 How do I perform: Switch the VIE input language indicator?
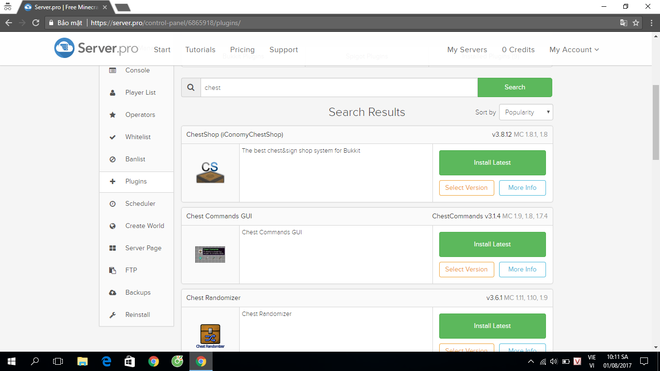click(x=592, y=361)
